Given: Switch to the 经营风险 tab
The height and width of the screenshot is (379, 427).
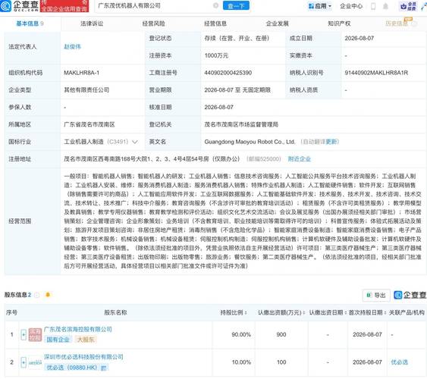Looking at the screenshot, I should click(154, 23).
